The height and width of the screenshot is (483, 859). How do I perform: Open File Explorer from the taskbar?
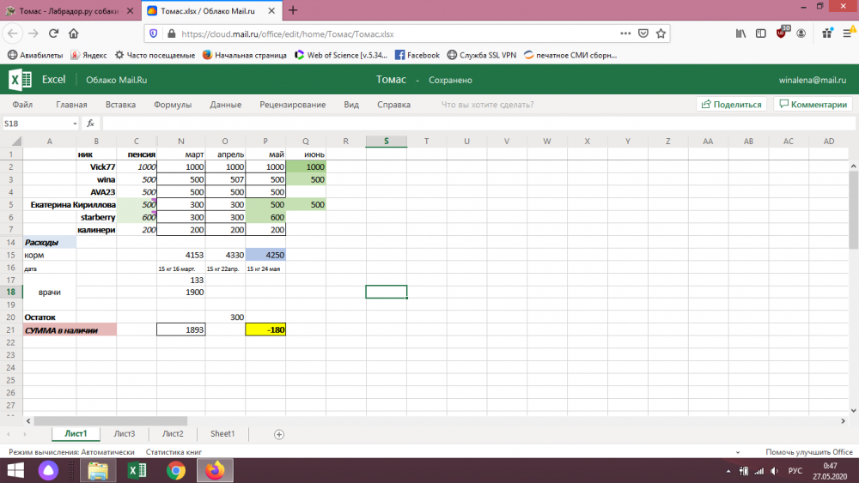point(98,470)
